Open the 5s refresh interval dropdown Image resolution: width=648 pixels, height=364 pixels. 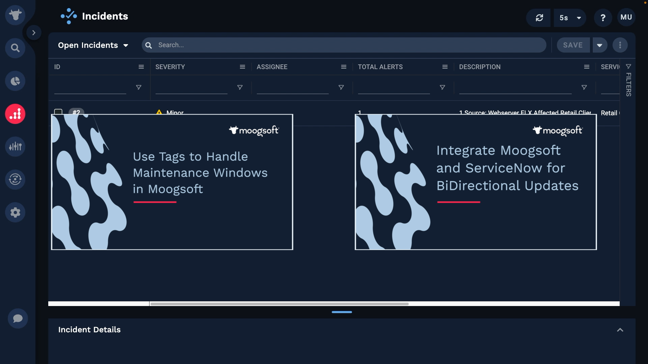(x=570, y=18)
